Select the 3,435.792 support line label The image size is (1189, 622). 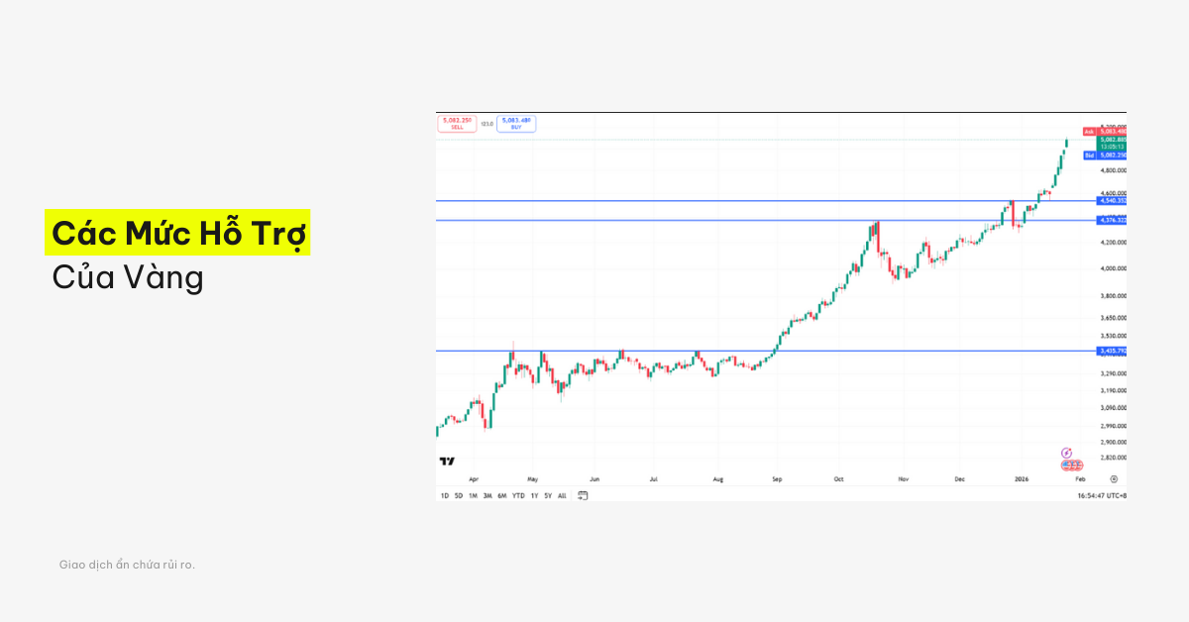pos(1111,351)
